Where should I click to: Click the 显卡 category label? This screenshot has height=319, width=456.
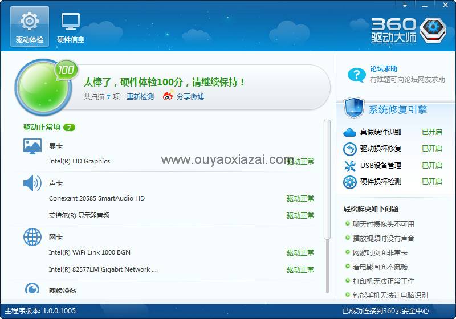point(55,146)
